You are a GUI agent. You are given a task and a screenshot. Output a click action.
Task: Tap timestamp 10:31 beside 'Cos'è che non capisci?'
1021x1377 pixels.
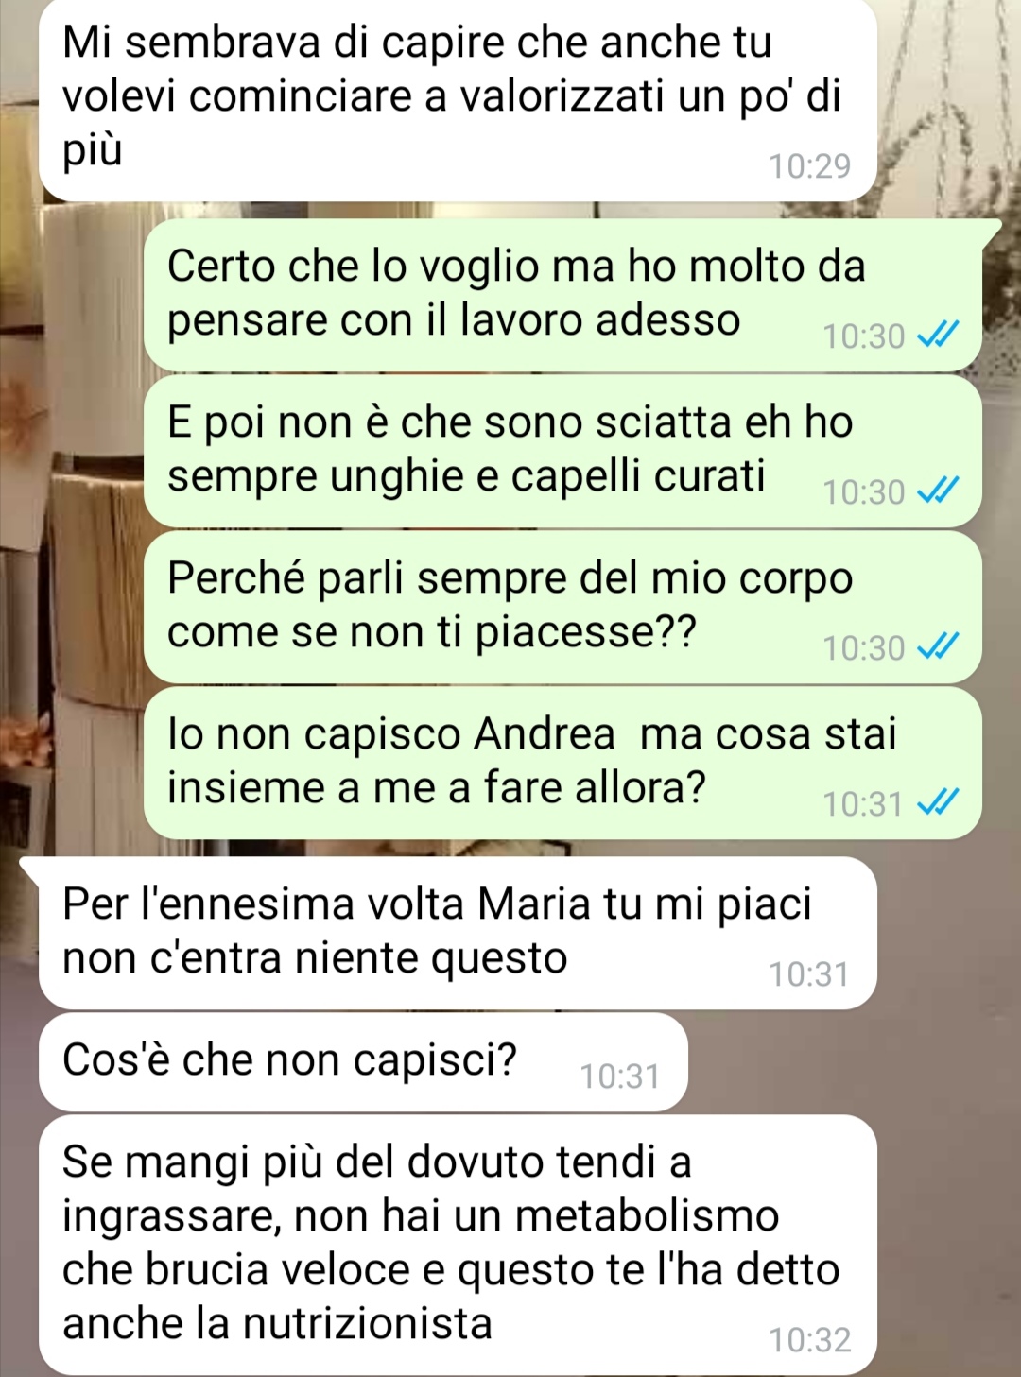[x=619, y=1076]
